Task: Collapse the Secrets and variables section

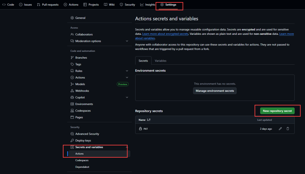Action: point(127,147)
